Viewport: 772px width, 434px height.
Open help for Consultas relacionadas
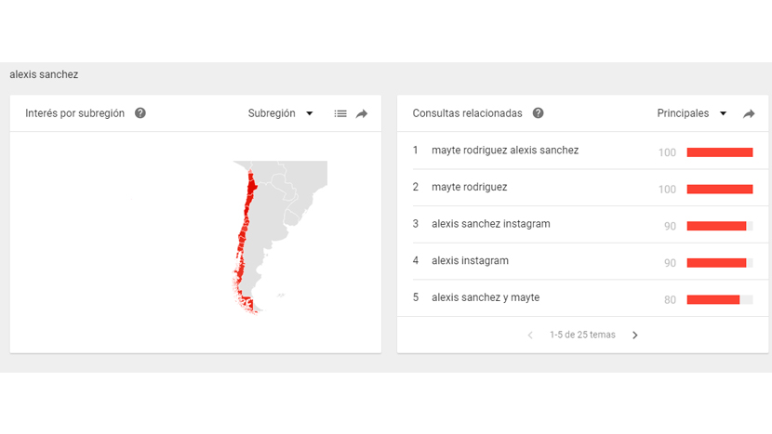[x=539, y=113]
